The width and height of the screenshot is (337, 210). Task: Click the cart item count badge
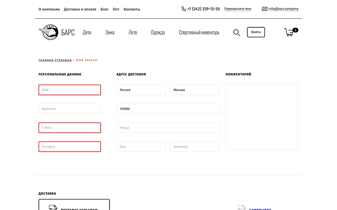pyautogui.click(x=295, y=30)
